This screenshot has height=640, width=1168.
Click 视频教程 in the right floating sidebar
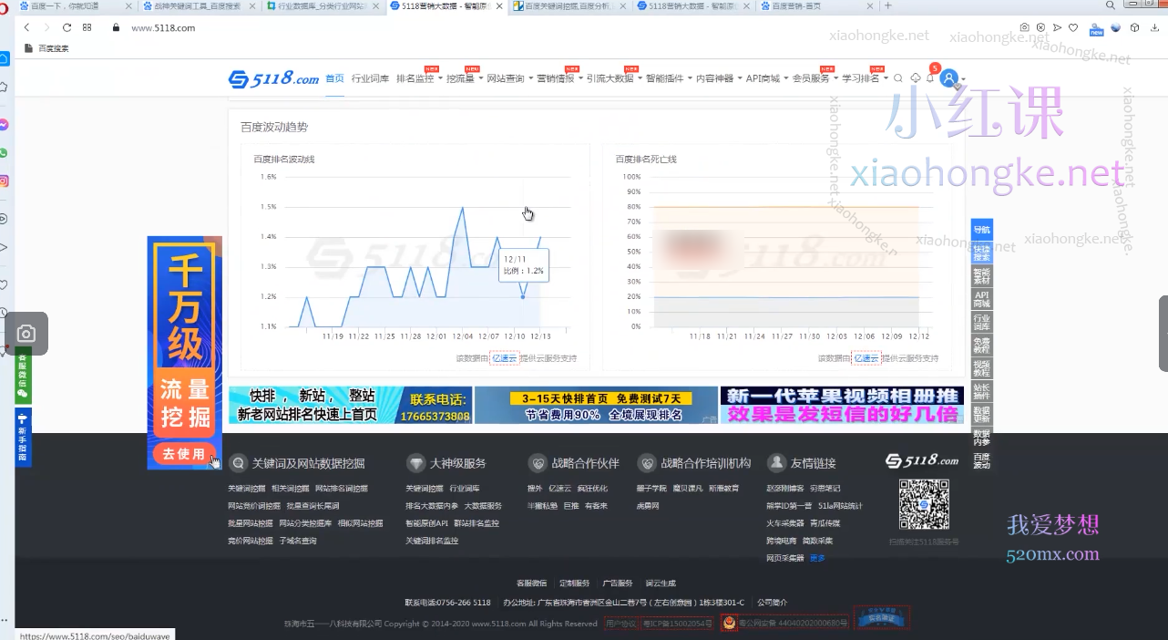981,368
